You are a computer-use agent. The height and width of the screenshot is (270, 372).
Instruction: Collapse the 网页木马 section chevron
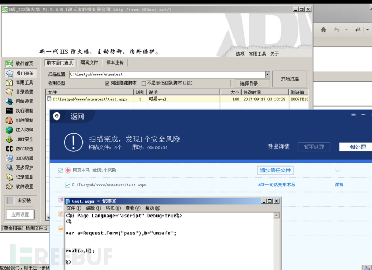coord(337,170)
